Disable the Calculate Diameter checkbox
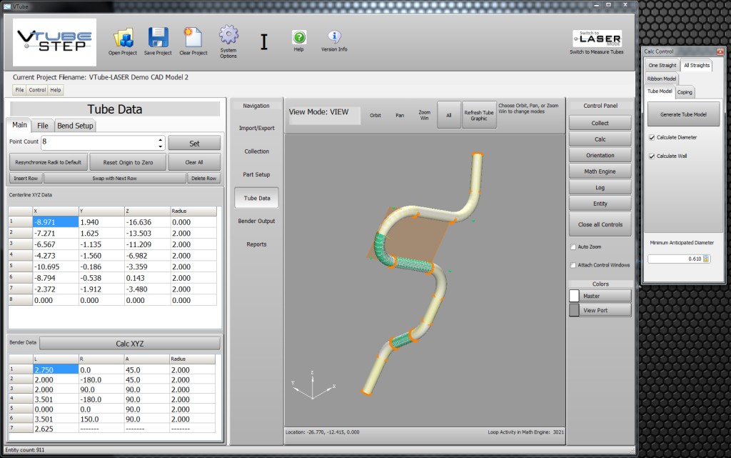 click(651, 137)
